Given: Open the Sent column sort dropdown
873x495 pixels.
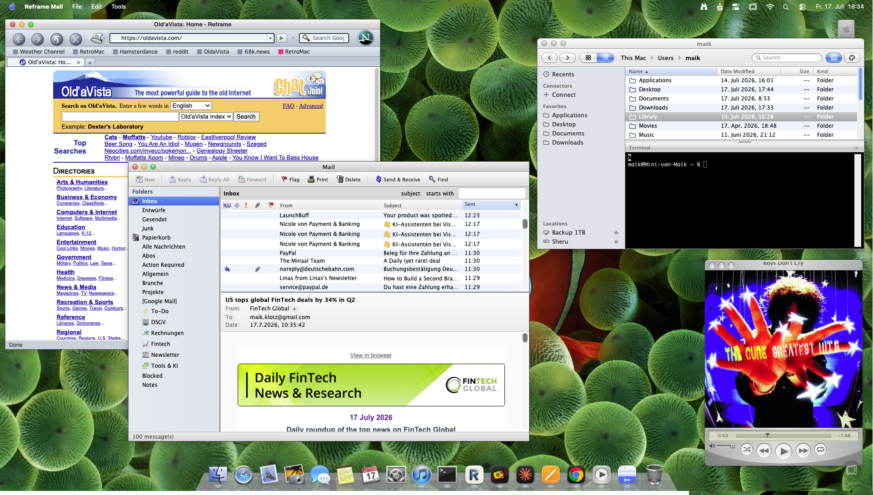Looking at the screenshot, I should tap(516, 205).
